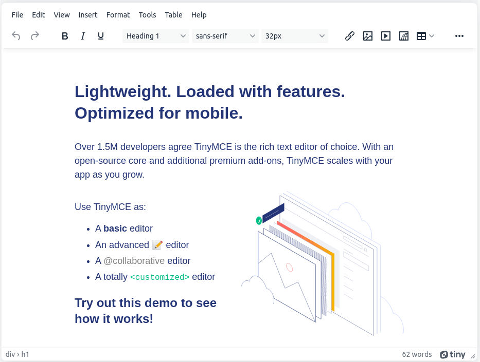The width and height of the screenshot is (480, 362).
Task: Open the insert image icon
Action: click(367, 36)
